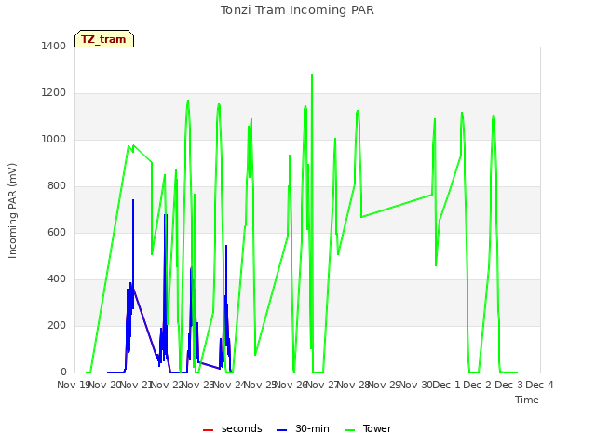This screenshot has width=596, height=447.
Task: Click the Time axis label
Action: (x=527, y=400)
